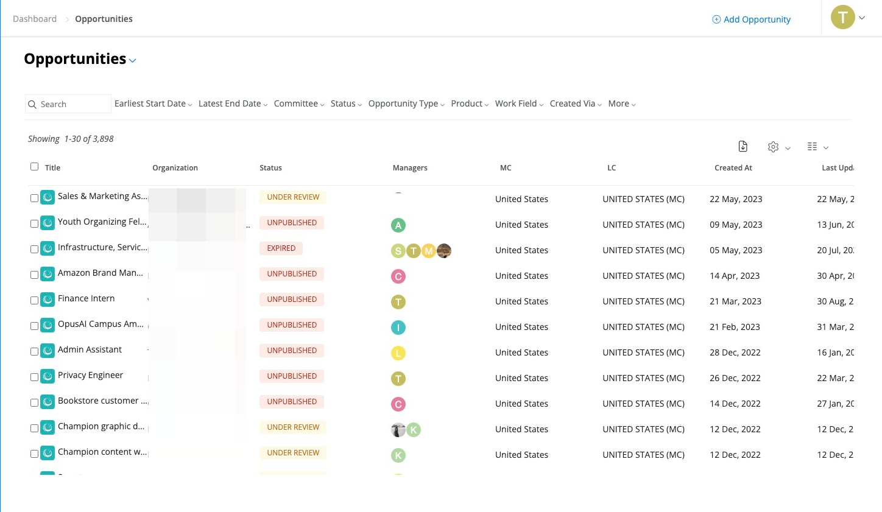Open the More filters menu
This screenshot has width=882, height=512.
tap(622, 104)
